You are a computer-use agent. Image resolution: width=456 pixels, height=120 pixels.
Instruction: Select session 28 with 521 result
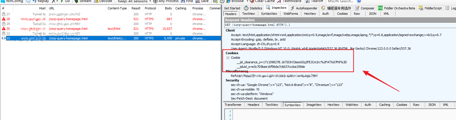pos(110,19)
